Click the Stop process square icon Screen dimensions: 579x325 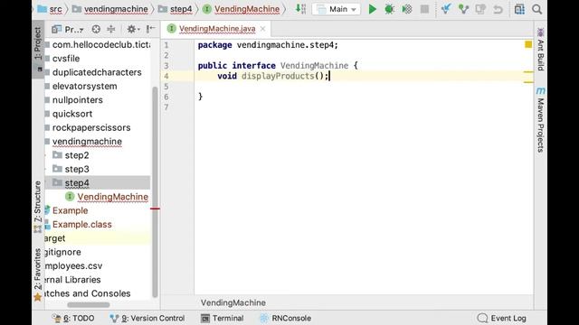424,9
